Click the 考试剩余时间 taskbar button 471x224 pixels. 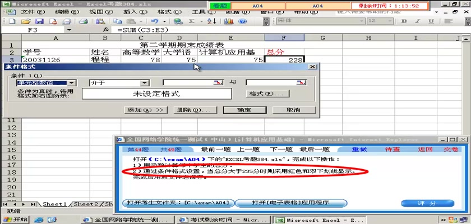(224, 220)
